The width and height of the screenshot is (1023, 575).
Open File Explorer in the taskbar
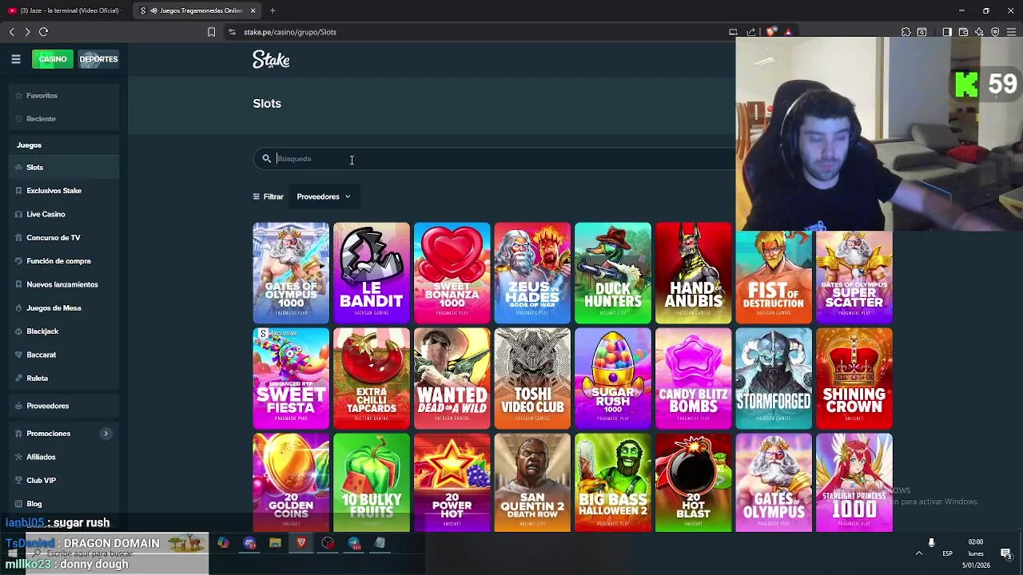(275, 543)
